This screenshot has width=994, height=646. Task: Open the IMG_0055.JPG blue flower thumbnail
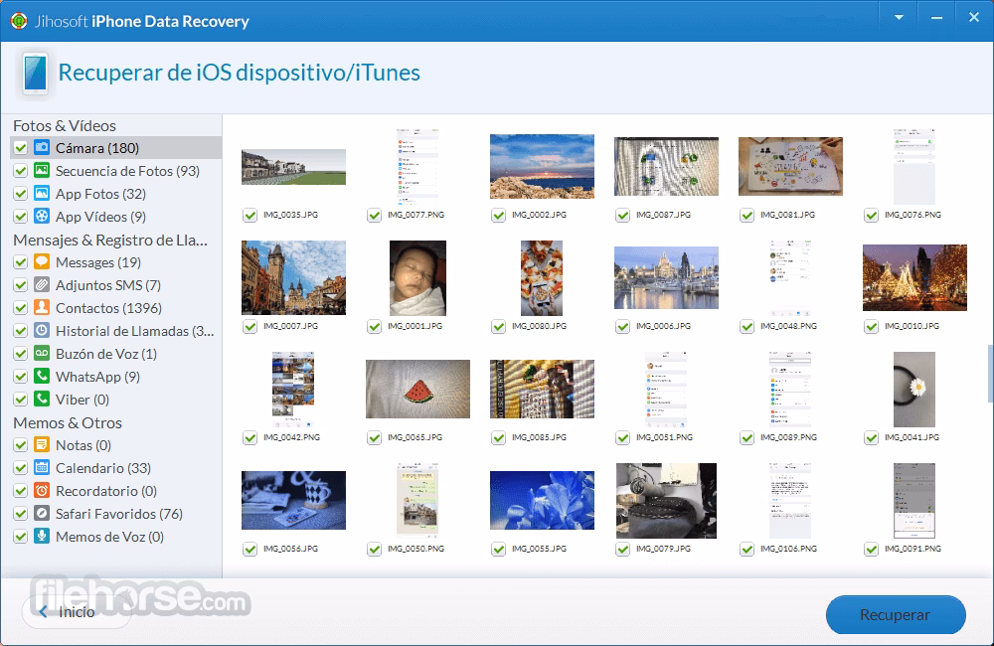click(x=542, y=500)
